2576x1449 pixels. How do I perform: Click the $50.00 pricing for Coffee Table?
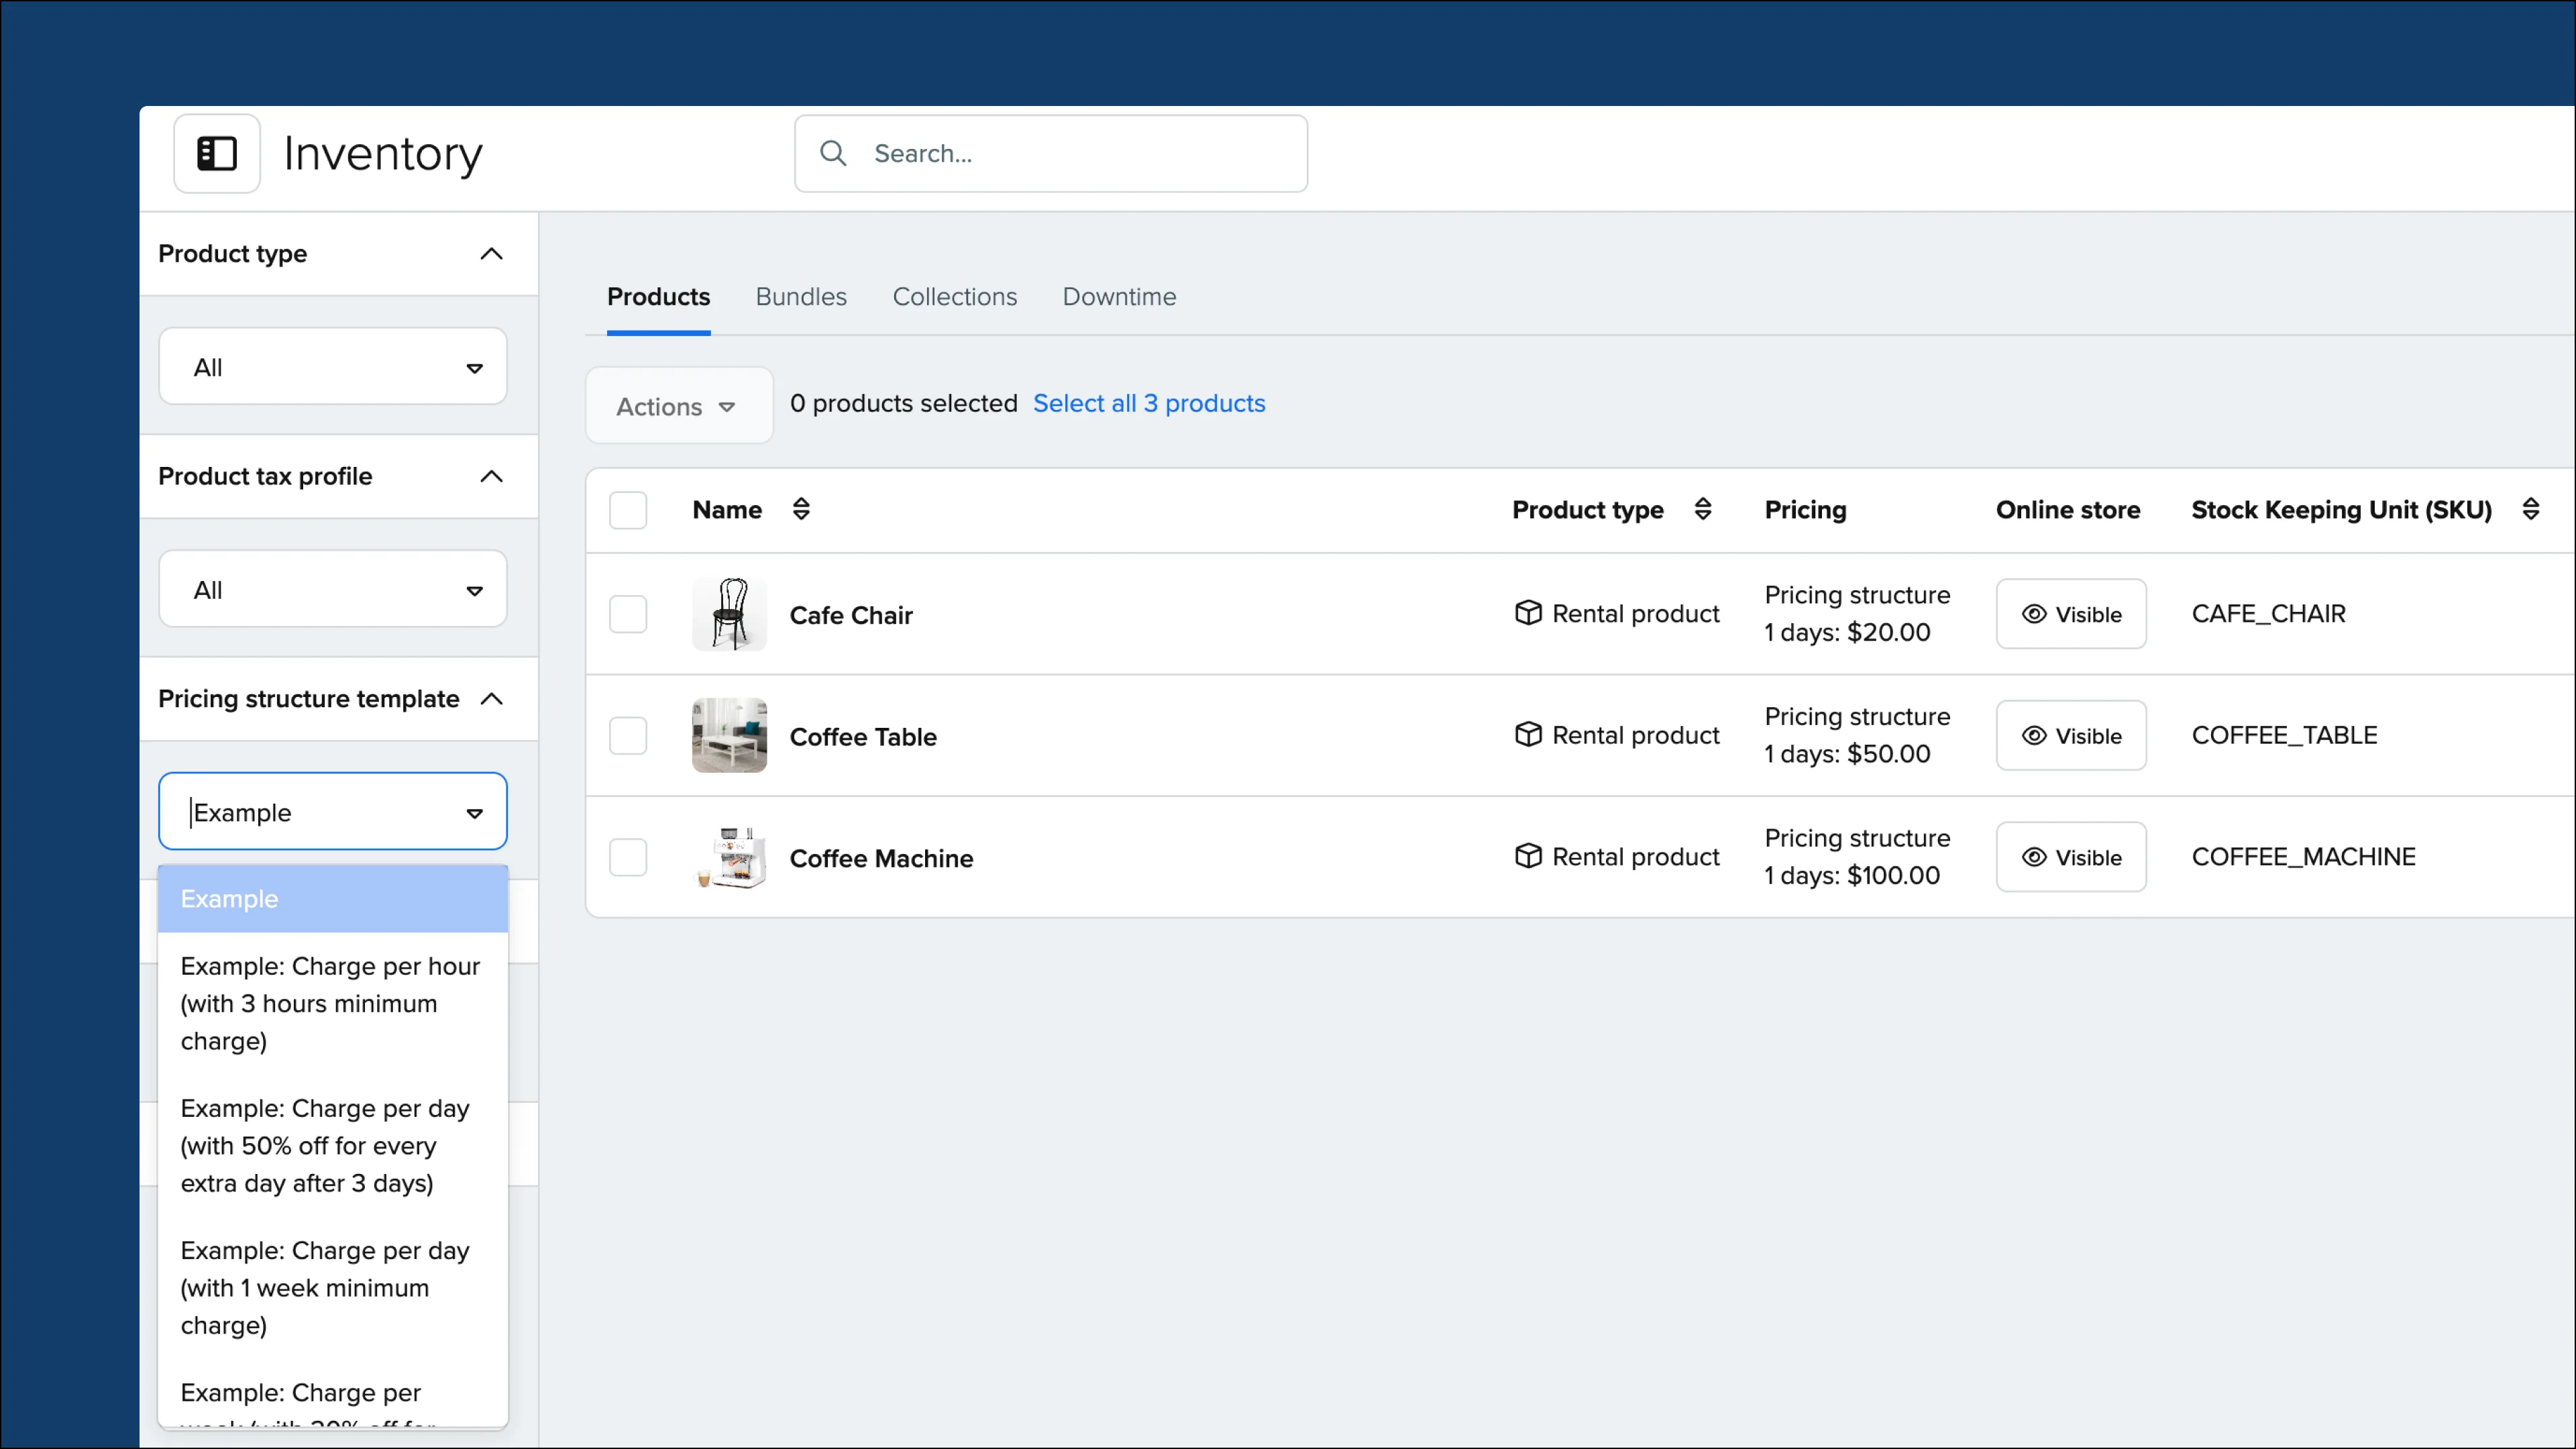(x=1889, y=754)
